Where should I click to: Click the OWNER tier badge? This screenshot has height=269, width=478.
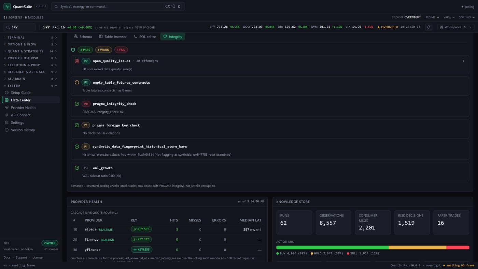(x=50, y=243)
